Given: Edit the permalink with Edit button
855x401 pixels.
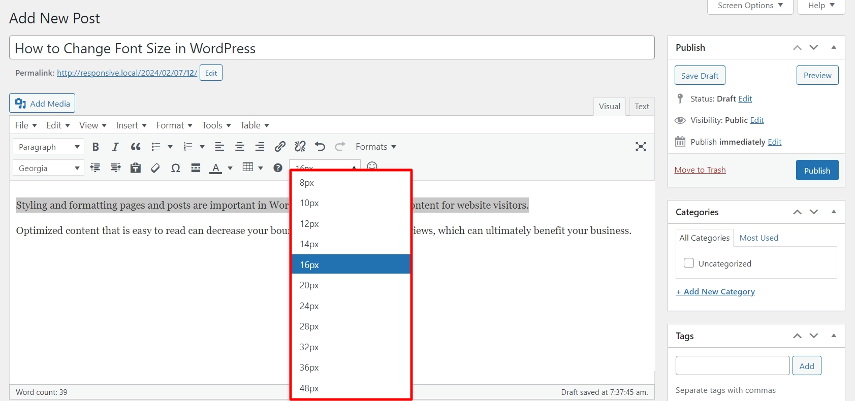Looking at the screenshot, I should [x=211, y=73].
